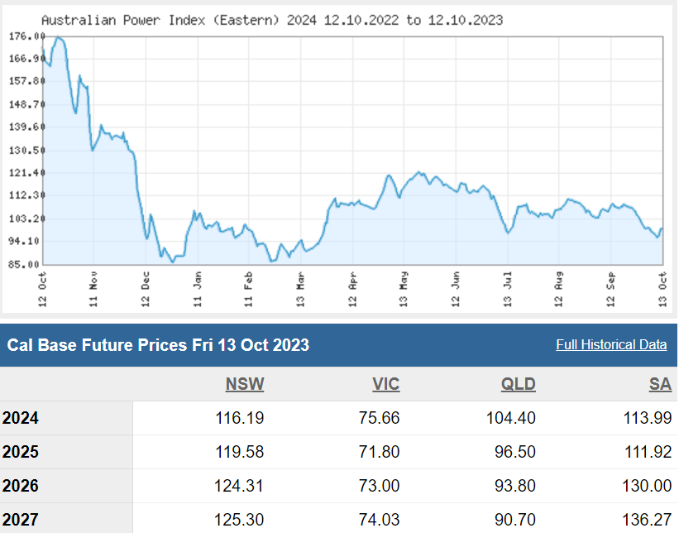Open the SA column header link

pyautogui.click(x=660, y=384)
